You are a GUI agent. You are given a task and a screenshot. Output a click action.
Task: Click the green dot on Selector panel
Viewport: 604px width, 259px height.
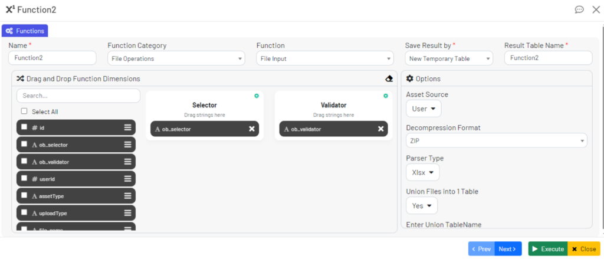click(257, 96)
